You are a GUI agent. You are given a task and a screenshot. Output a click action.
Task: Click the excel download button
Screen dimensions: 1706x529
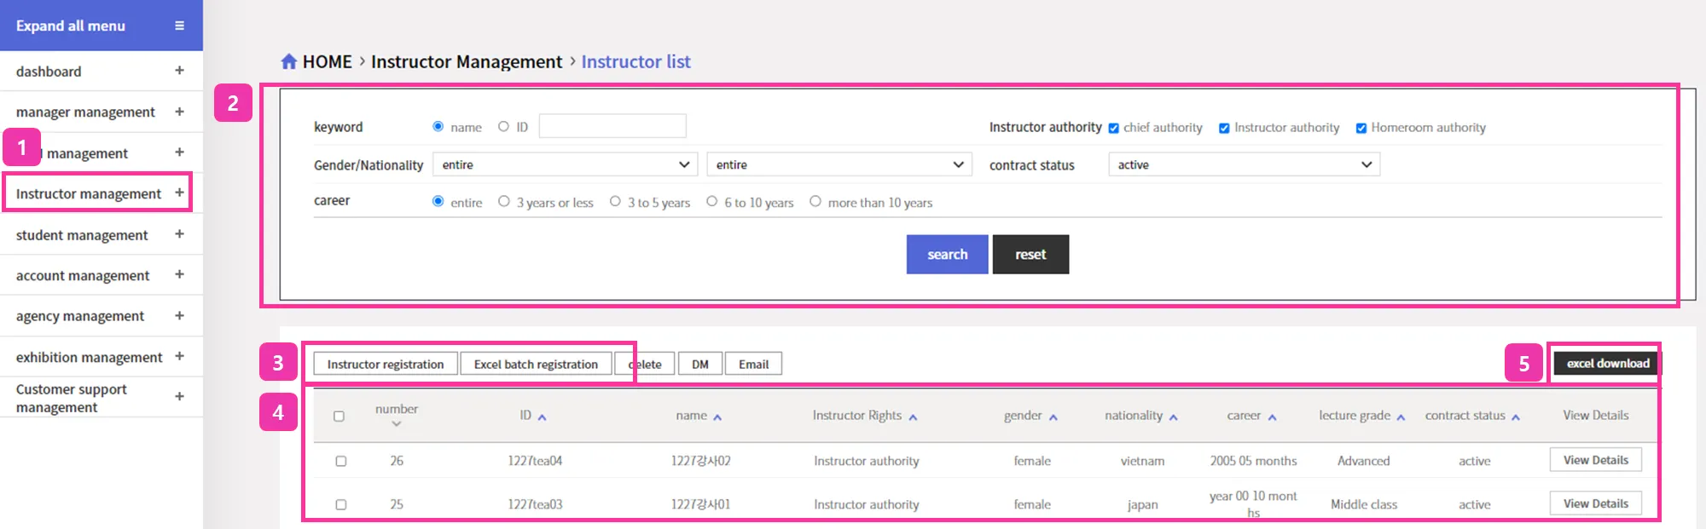click(x=1607, y=363)
